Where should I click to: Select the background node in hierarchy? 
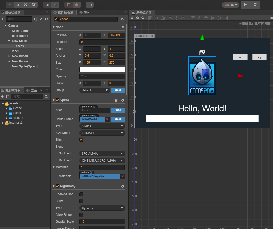tap(20, 36)
